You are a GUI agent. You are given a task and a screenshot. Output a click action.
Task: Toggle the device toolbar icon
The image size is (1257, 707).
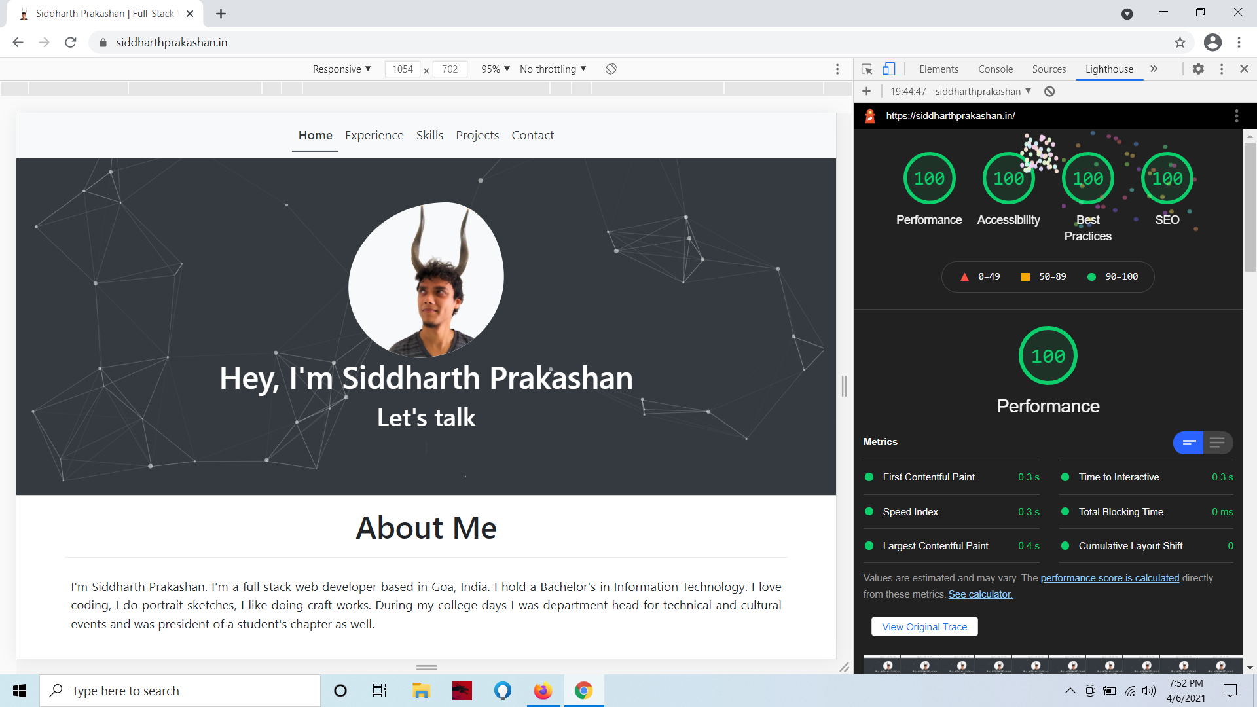pos(888,69)
